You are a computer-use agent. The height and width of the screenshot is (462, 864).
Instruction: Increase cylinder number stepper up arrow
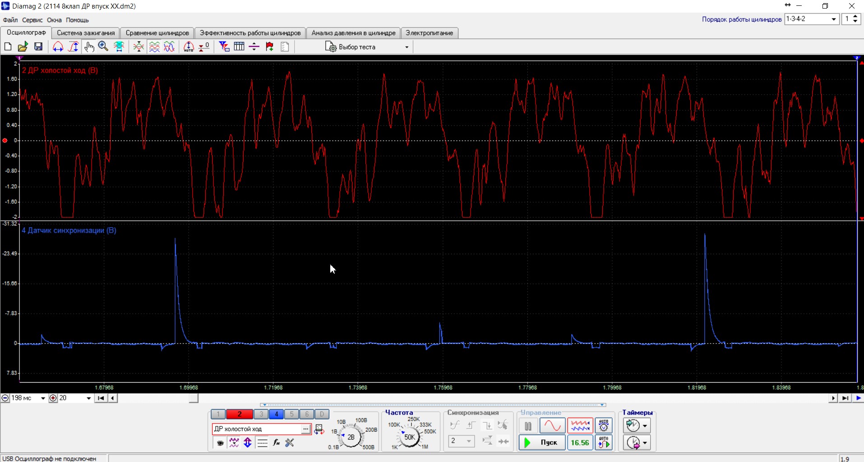855,17
